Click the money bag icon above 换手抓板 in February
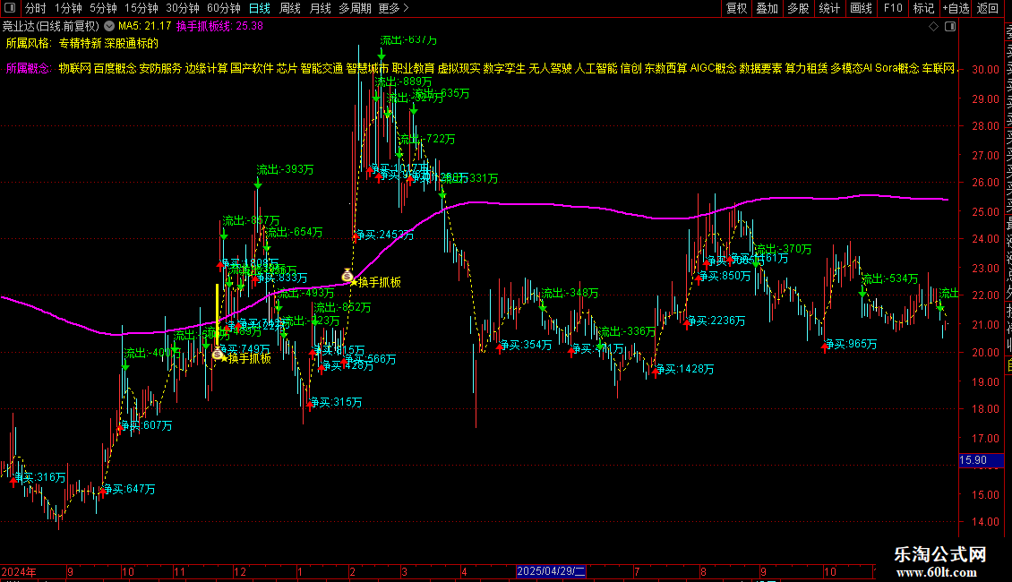The width and height of the screenshot is (1012, 582). click(347, 275)
